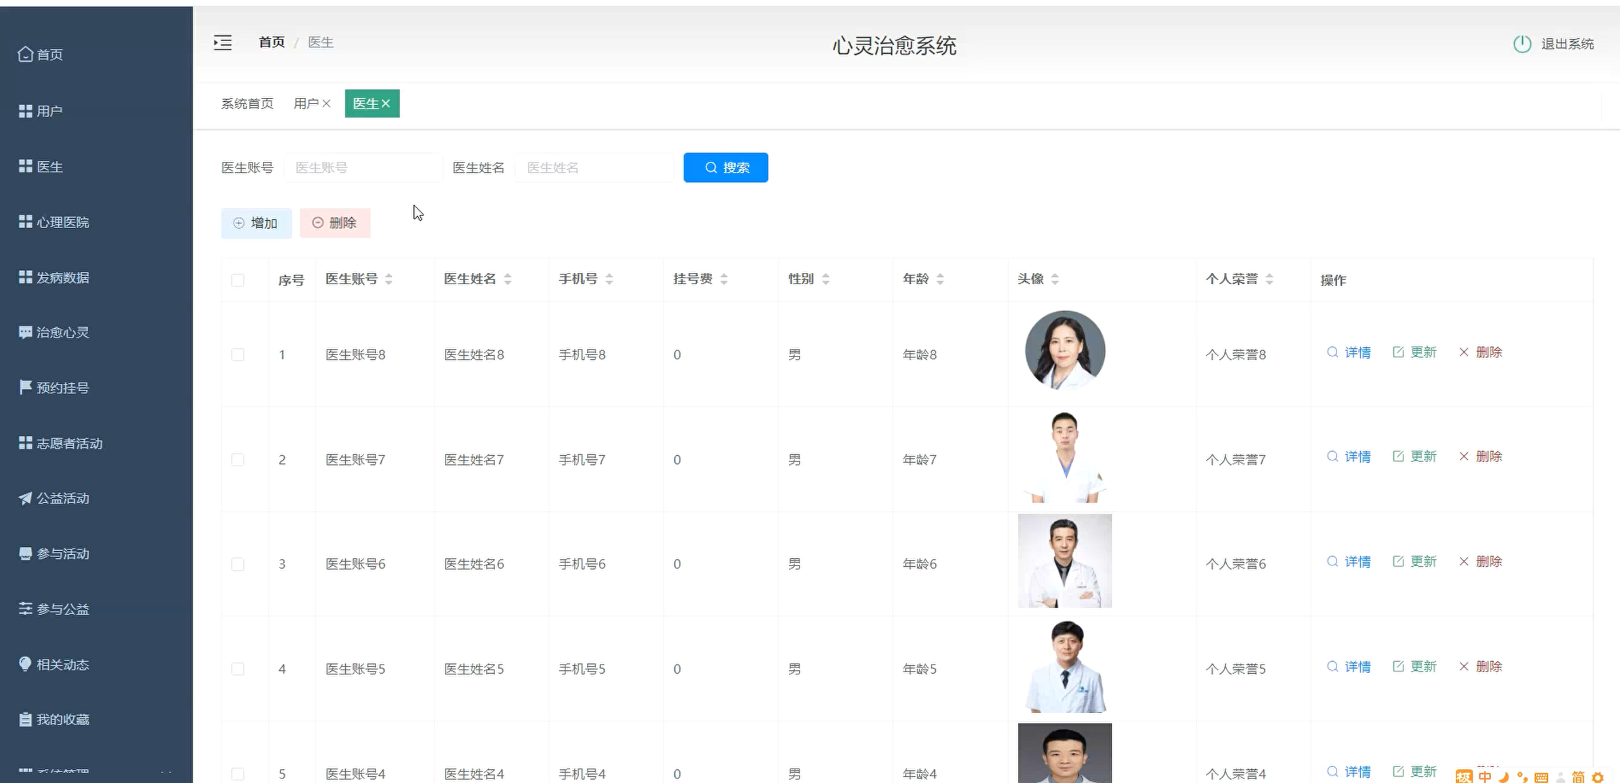Sort by 性别 column arrows
This screenshot has width=1620, height=783.
[x=825, y=279]
